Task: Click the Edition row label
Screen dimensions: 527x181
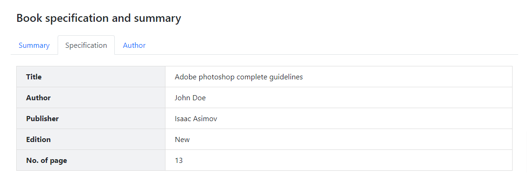Action: (38, 139)
